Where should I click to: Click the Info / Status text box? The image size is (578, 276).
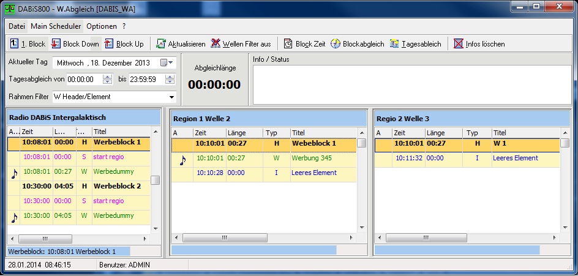[x=411, y=84]
